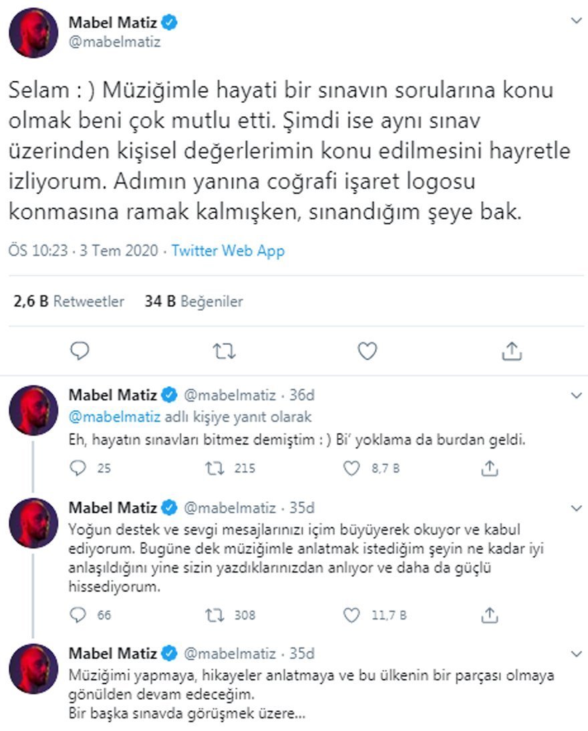This screenshot has width=588, height=731.
Task: Open the @mabelmatiz mention link
Action: pos(114,416)
